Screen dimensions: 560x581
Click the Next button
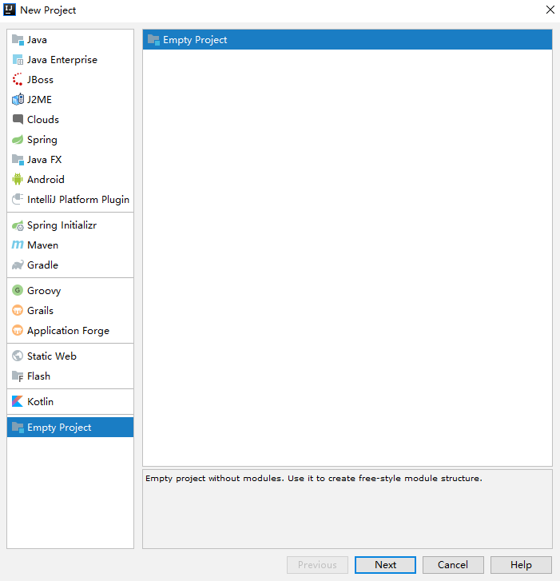coord(385,565)
